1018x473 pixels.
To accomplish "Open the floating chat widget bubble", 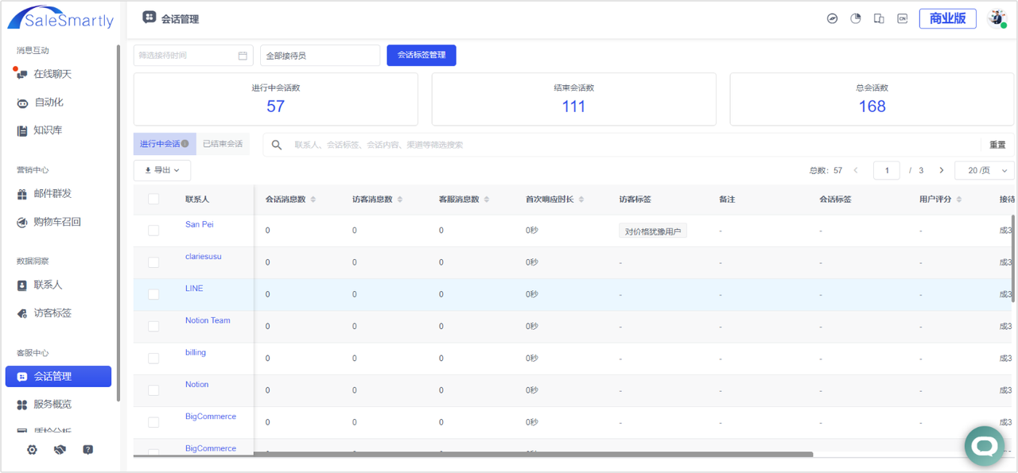I will coord(985,446).
